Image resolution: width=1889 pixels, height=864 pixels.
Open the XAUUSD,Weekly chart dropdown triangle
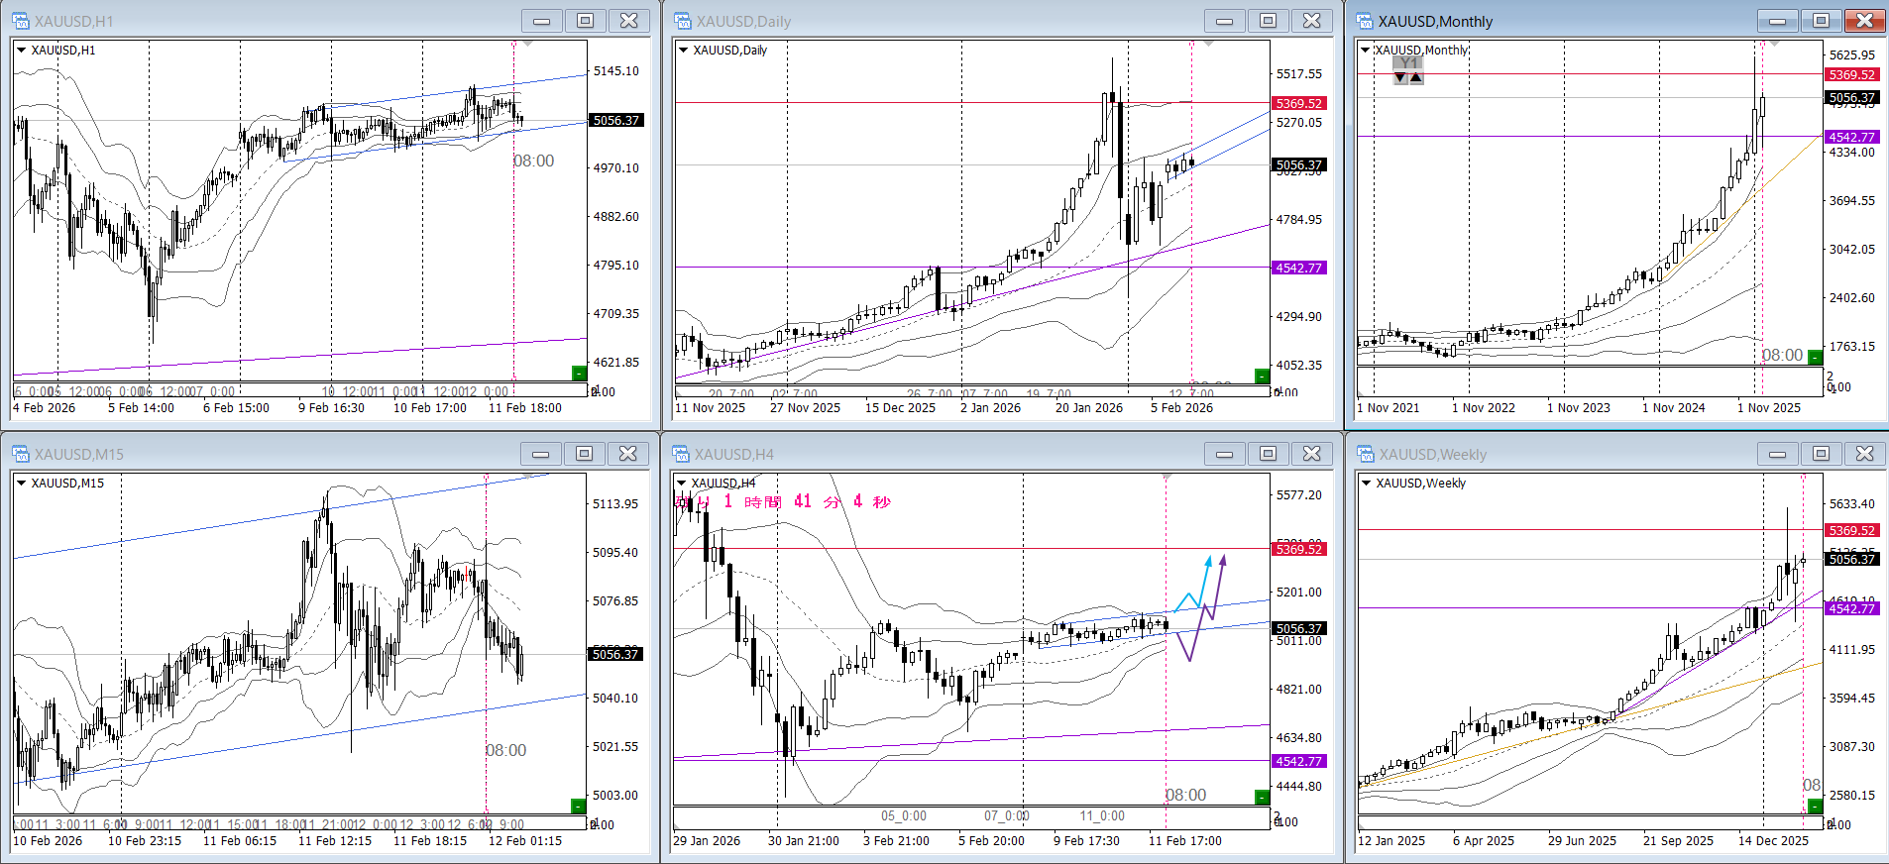coord(1367,484)
